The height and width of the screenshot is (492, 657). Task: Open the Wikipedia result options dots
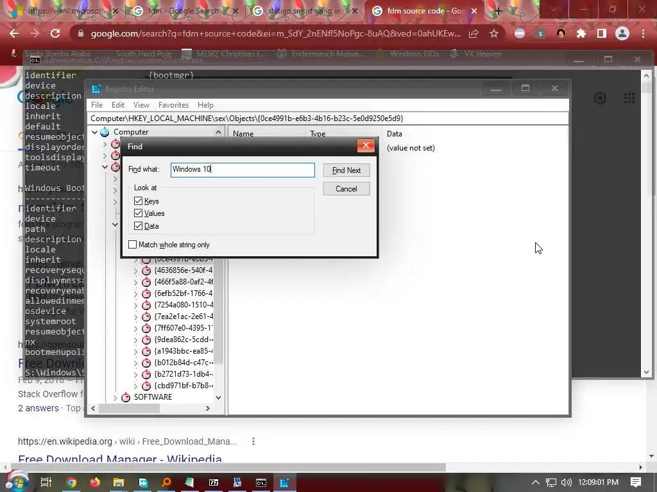click(x=253, y=441)
